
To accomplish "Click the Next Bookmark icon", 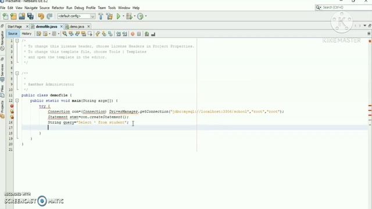I will (x=104, y=34).
